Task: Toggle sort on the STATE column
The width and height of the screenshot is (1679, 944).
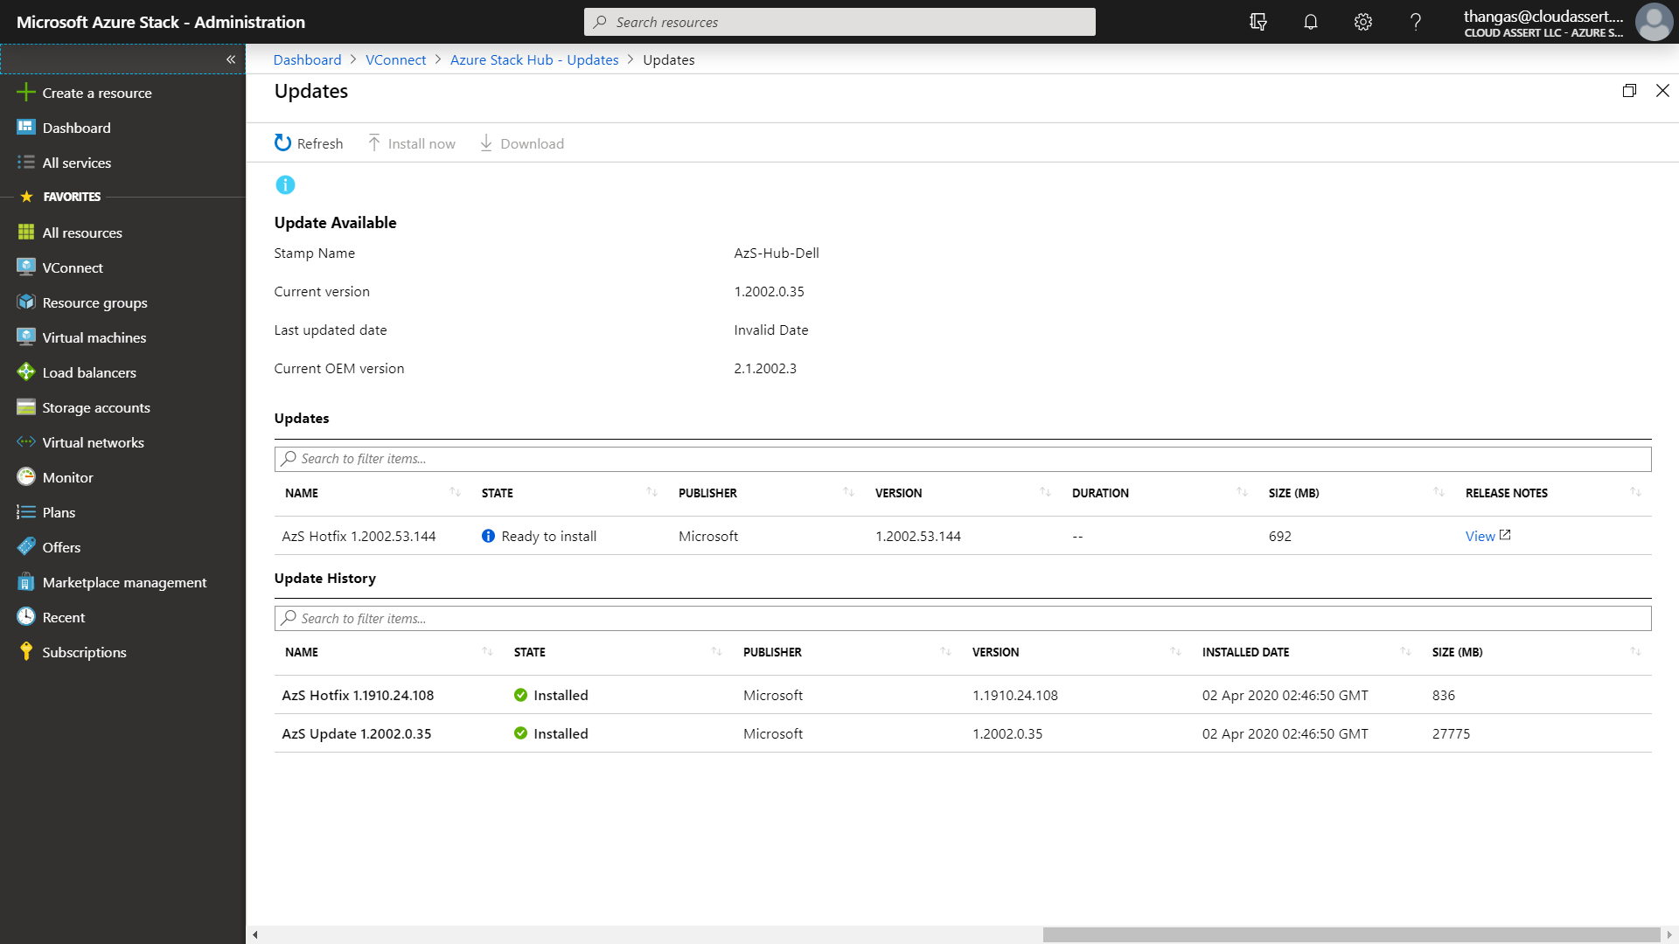Action: point(652,492)
